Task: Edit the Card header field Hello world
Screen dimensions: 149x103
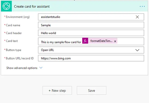Action: [x=91, y=33]
